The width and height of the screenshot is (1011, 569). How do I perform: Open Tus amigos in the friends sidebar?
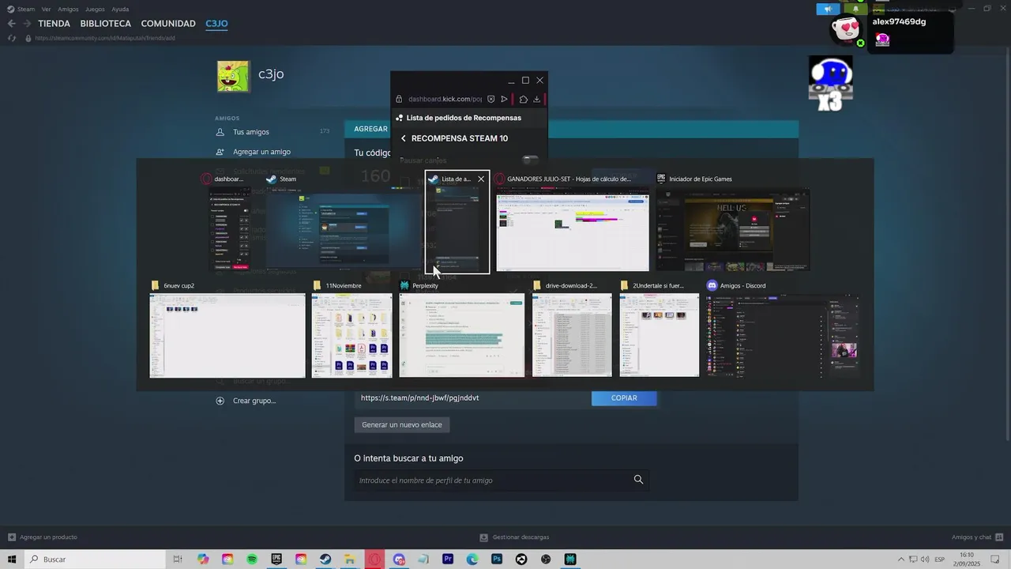[250, 132]
